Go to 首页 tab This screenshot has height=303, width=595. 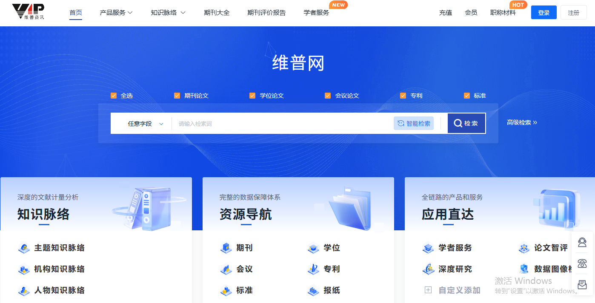tap(76, 13)
